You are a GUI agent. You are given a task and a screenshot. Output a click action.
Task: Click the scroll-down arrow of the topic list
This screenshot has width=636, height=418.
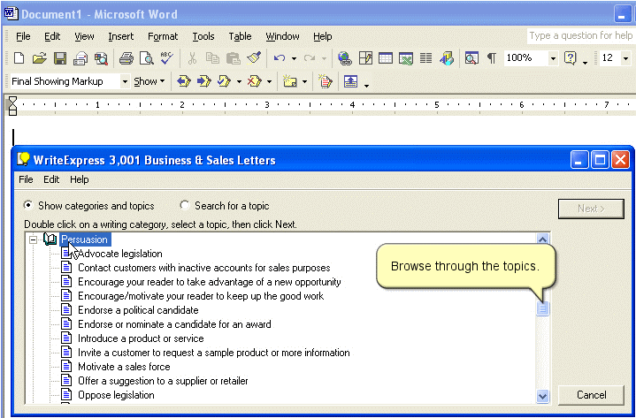[543, 396]
